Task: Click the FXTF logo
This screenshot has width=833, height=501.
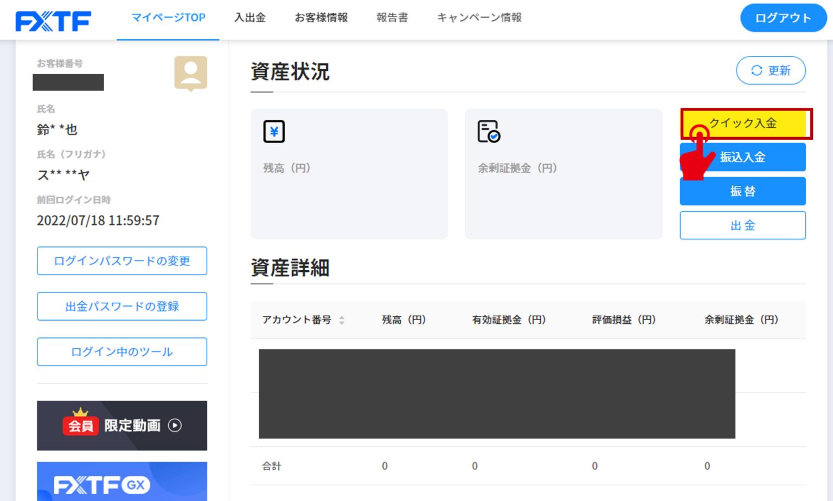Action: pyautogui.click(x=53, y=20)
